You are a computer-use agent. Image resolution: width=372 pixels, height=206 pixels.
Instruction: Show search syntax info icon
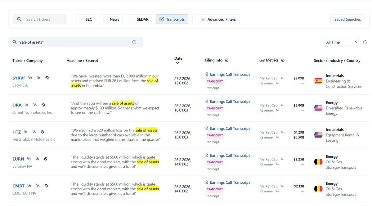click(134, 42)
